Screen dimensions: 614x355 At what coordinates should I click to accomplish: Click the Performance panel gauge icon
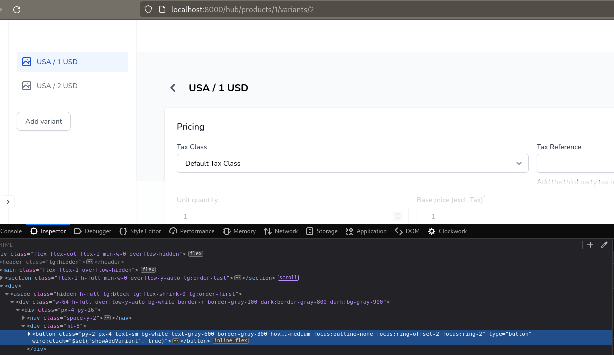[172, 231]
